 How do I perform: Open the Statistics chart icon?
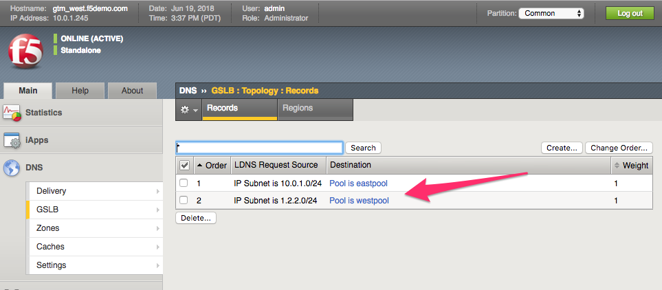pyautogui.click(x=12, y=113)
